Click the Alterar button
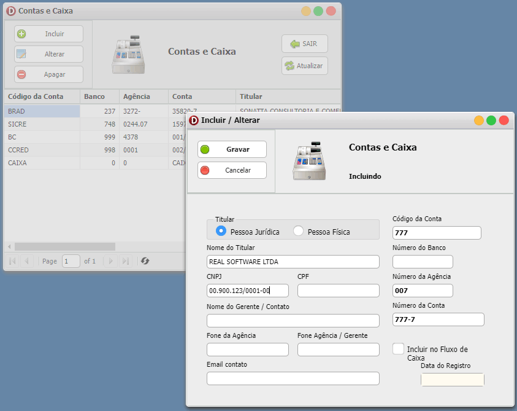This screenshot has height=411, width=517. 48,54
